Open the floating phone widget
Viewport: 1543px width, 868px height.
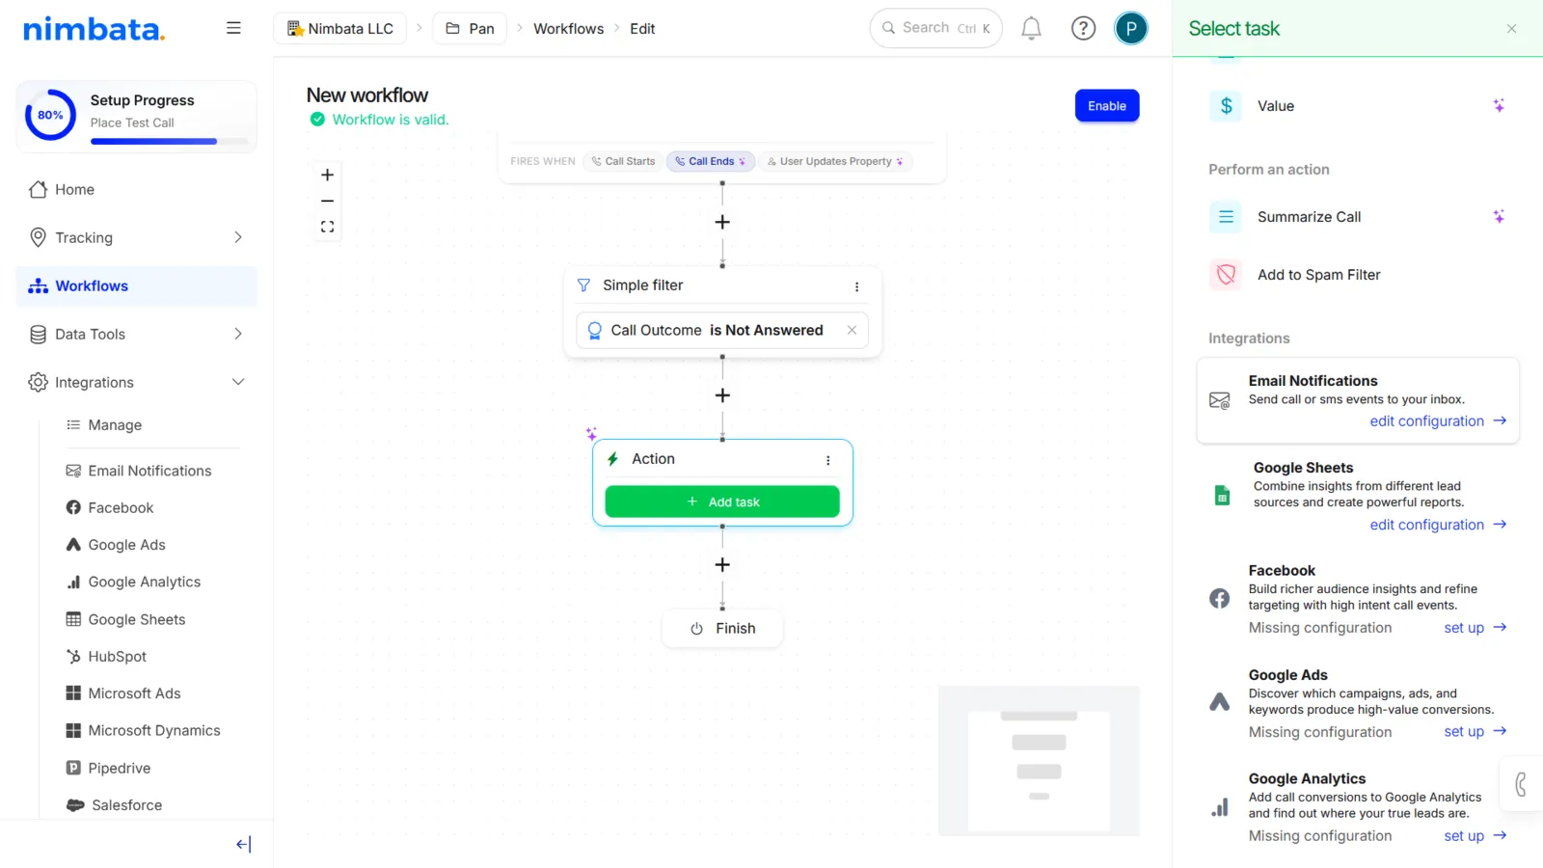point(1522,784)
